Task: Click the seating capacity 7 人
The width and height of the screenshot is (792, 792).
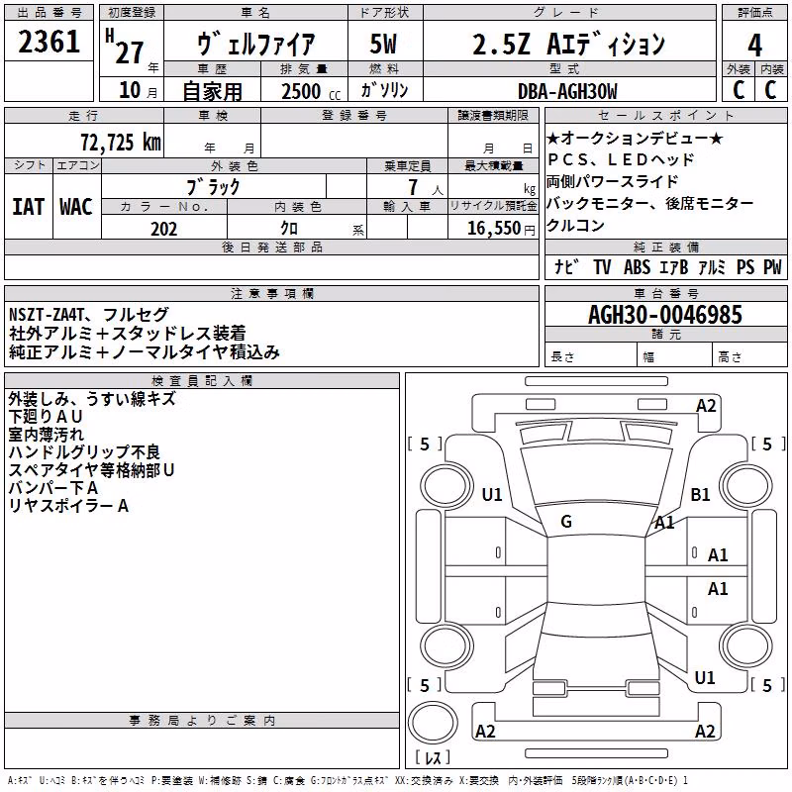Action: pos(426,187)
